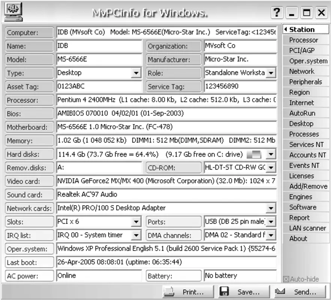This screenshot has width=331, height=300.
Task: Click the Sound card value Realtek AC'97 Audio
Action: click(167, 195)
